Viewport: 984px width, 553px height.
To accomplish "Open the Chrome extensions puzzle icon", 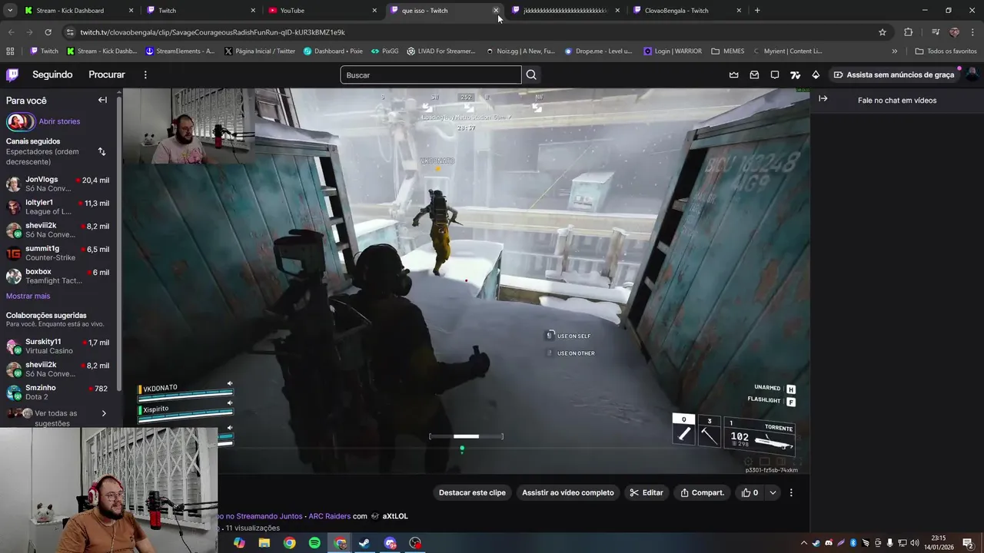I will pyautogui.click(x=908, y=32).
